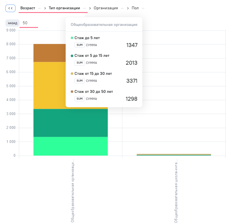Click the Тип организации breadcrumb

click(x=64, y=8)
